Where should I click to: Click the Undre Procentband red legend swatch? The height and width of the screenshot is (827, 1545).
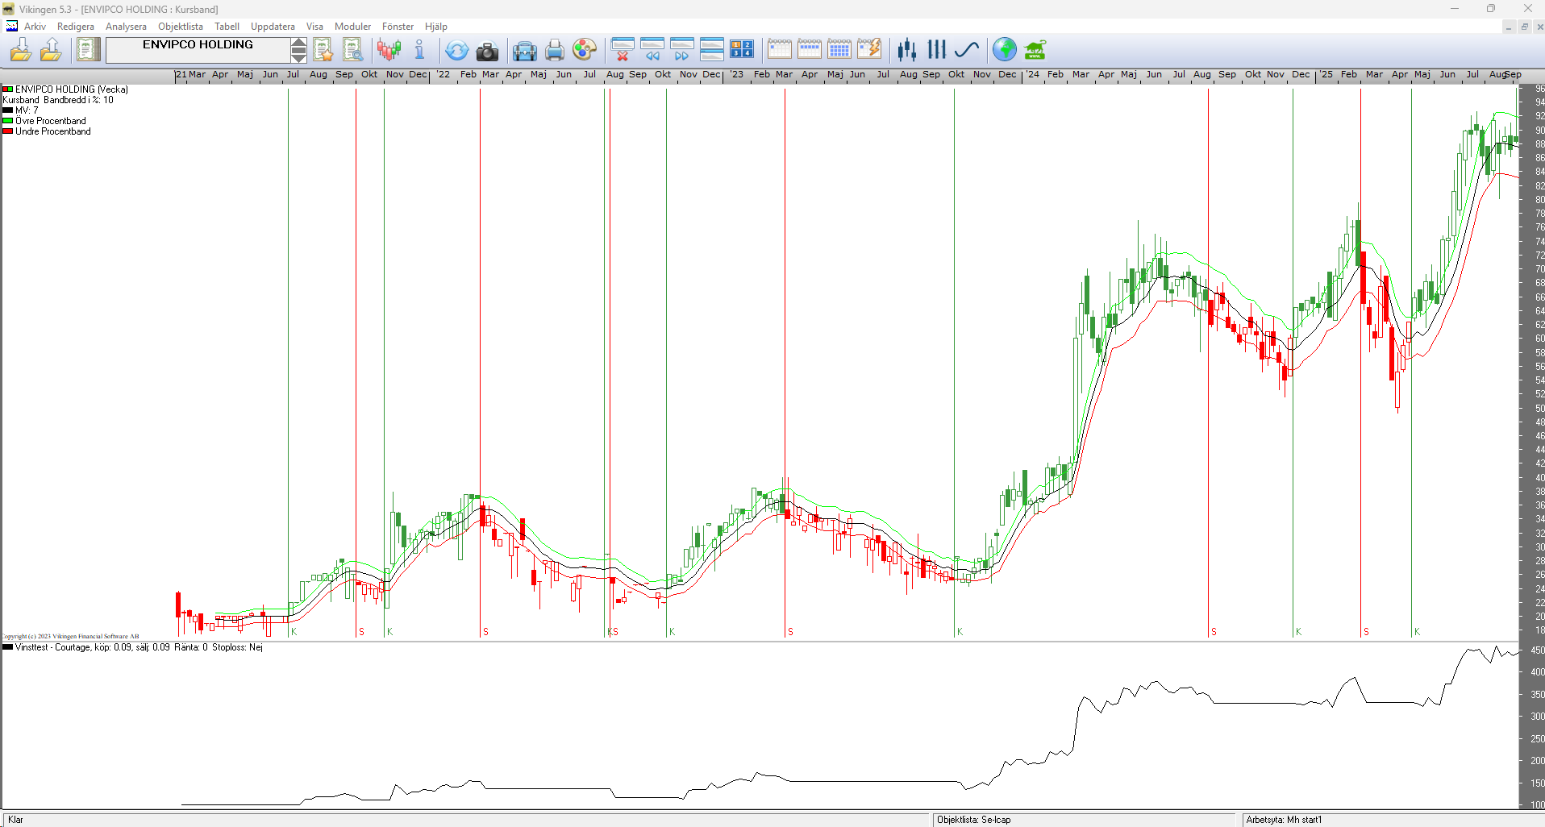coord(7,131)
